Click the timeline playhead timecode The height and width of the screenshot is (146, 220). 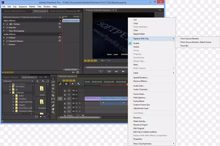(69, 81)
